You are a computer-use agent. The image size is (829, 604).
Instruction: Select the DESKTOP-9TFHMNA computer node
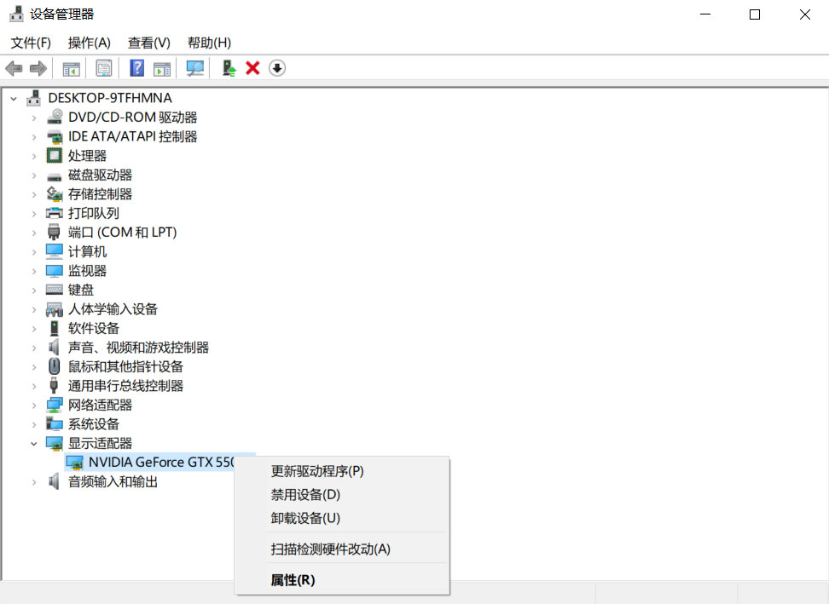(110, 97)
